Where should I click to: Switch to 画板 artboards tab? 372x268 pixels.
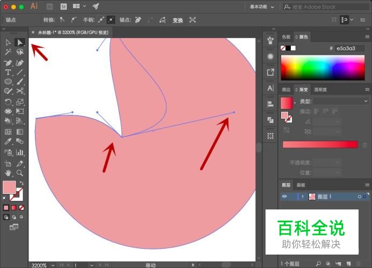(x=301, y=185)
